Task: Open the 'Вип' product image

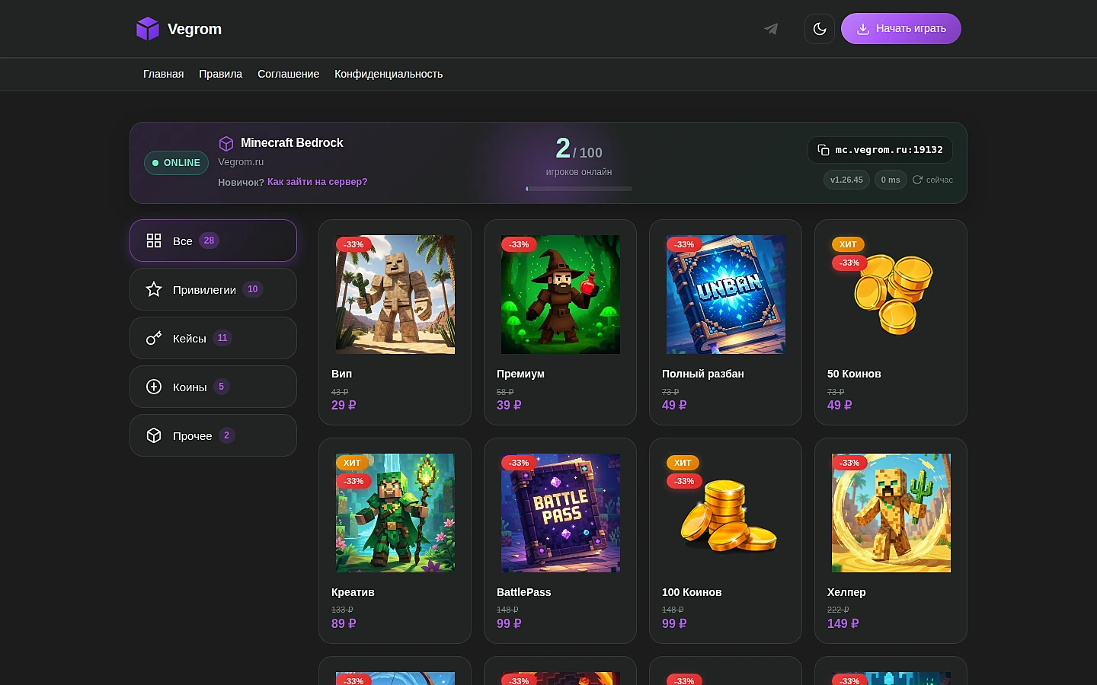Action: coord(395,295)
